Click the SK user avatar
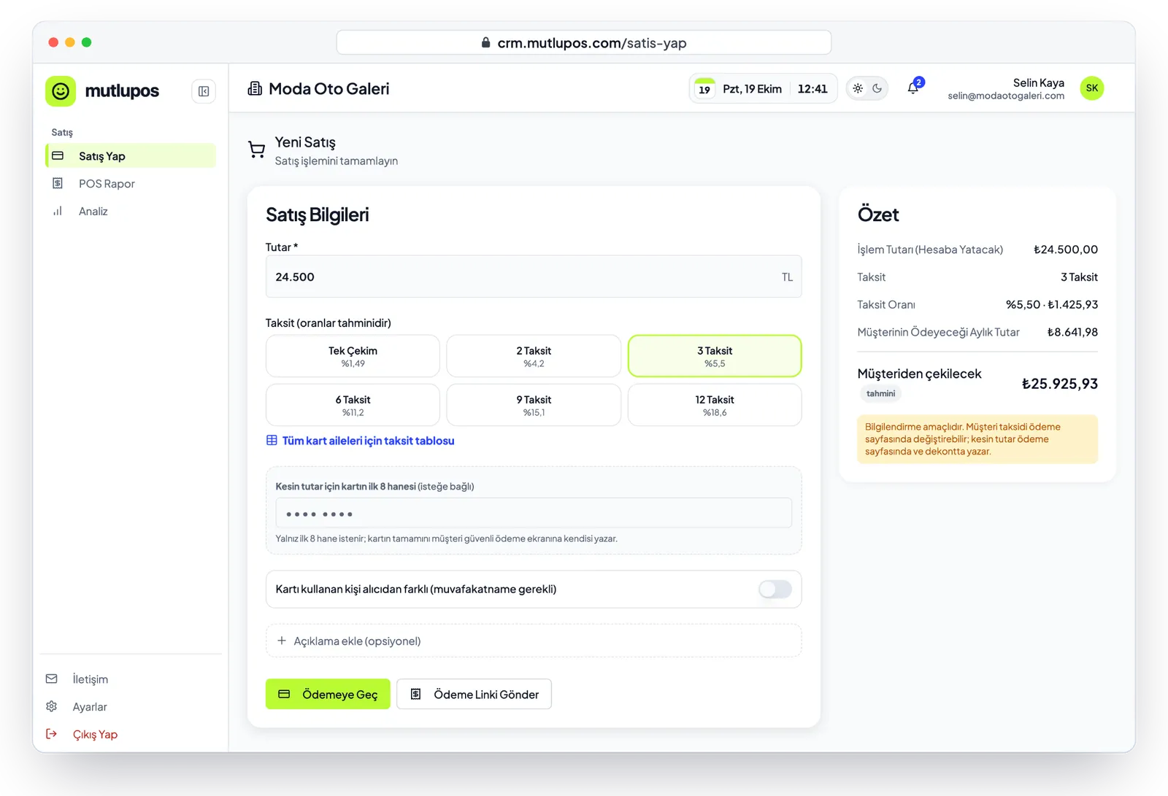Screen dimensions: 1168x796 (x=1092, y=88)
